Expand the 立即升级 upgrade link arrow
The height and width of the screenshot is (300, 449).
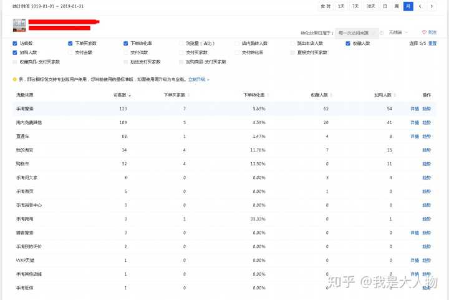tap(208, 80)
